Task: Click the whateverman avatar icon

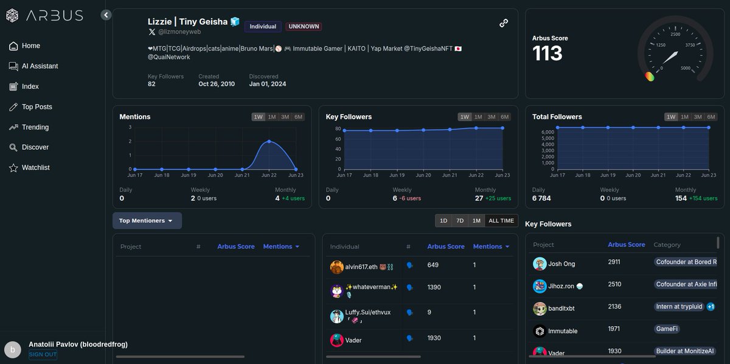Action: click(336, 291)
